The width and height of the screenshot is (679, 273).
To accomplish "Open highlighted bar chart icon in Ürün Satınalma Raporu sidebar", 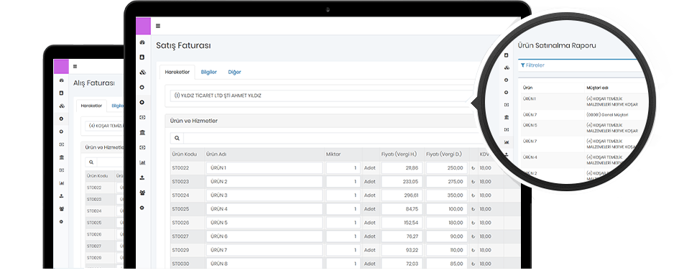I will (x=507, y=142).
